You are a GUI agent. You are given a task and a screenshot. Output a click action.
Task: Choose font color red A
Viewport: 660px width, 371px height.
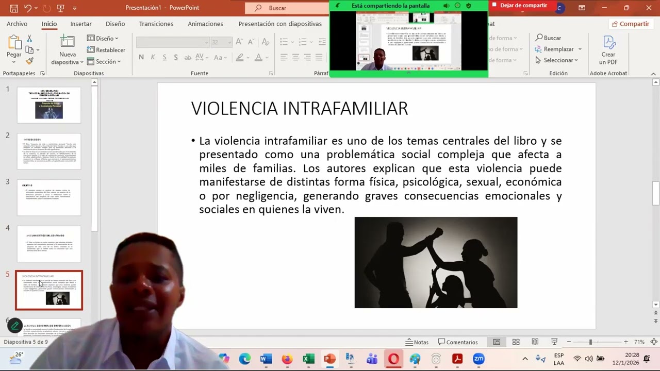(258, 57)
